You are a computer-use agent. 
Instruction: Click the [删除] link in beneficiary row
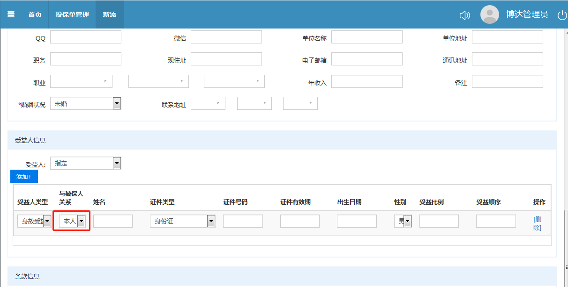click(x=538, y=223)
